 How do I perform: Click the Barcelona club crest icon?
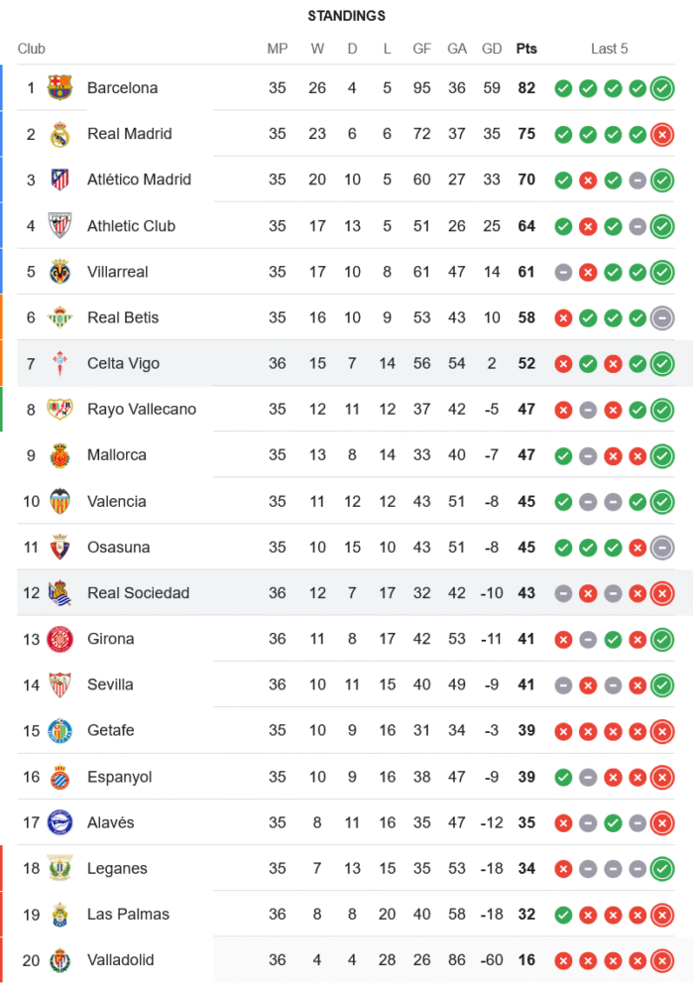click(60, 88)
